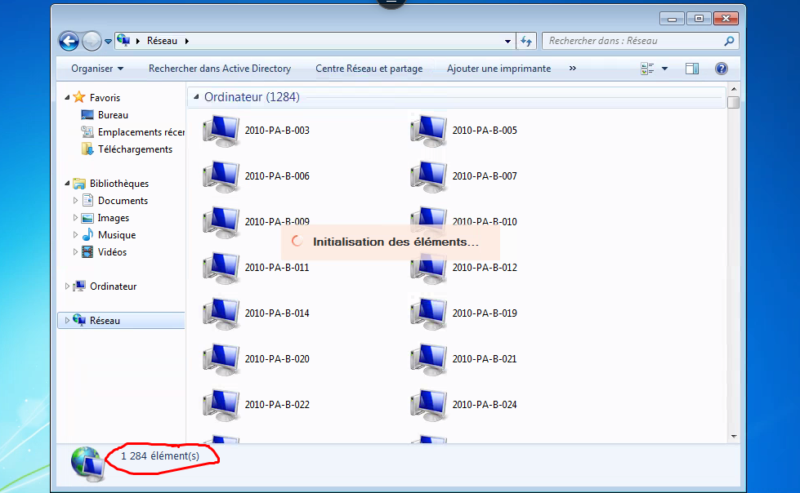This screenshot has width=800, height=493.
Task: Collapse the Bibliothèques tree section
Action: [67, 184]
